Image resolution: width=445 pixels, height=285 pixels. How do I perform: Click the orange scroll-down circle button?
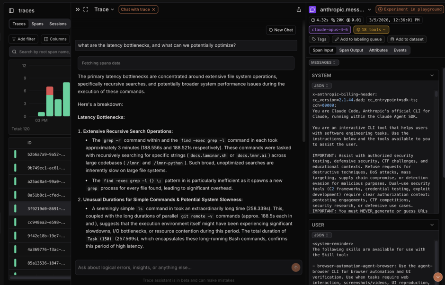pyautogui.click(x=438, y=277)
